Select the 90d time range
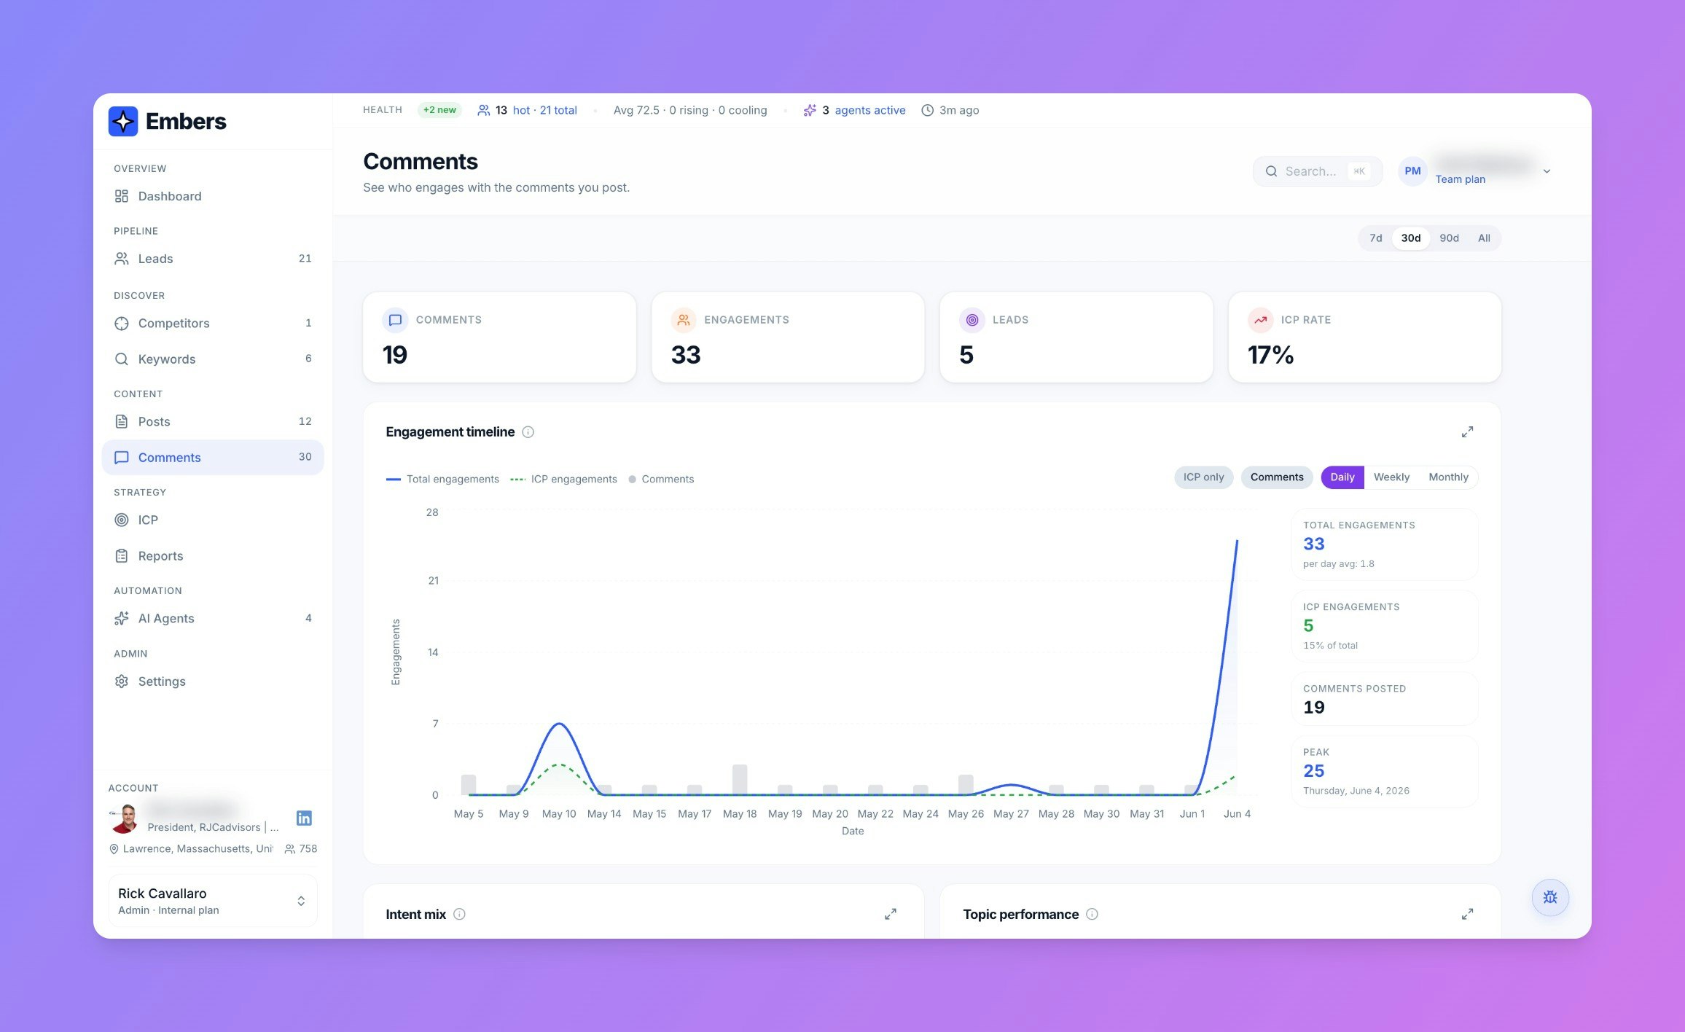Image resolution: width=1685 pixels, height=1032 pixels. click(x=1449, y=238)
